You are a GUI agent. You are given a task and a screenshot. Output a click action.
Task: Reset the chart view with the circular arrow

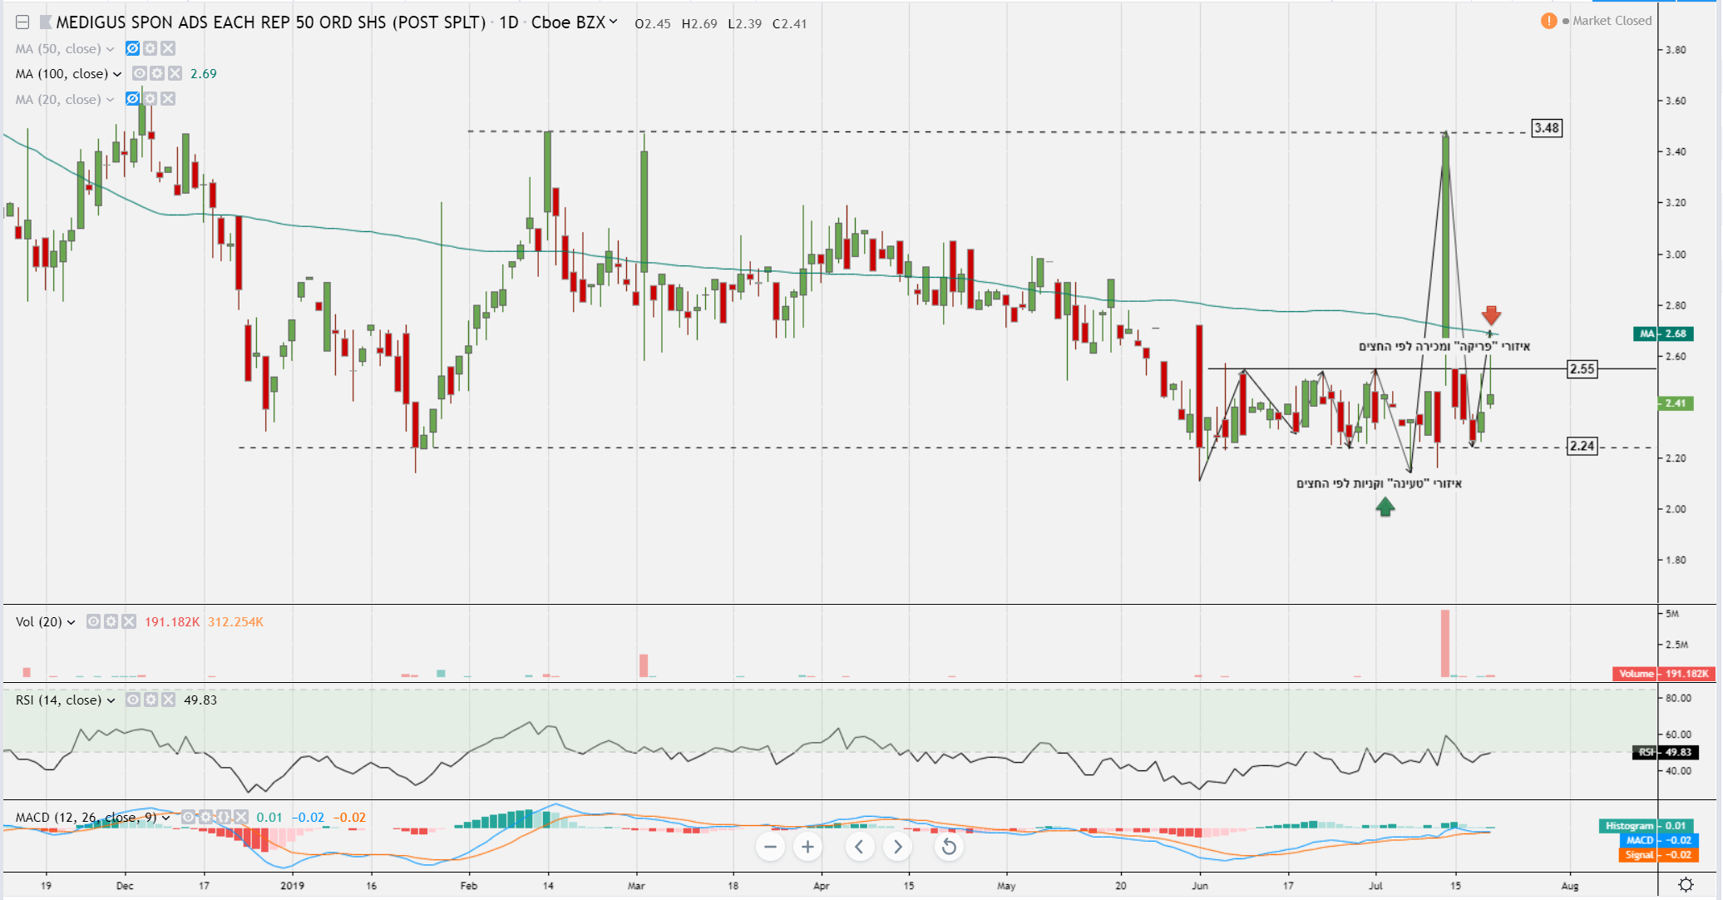tap(949, 847)
